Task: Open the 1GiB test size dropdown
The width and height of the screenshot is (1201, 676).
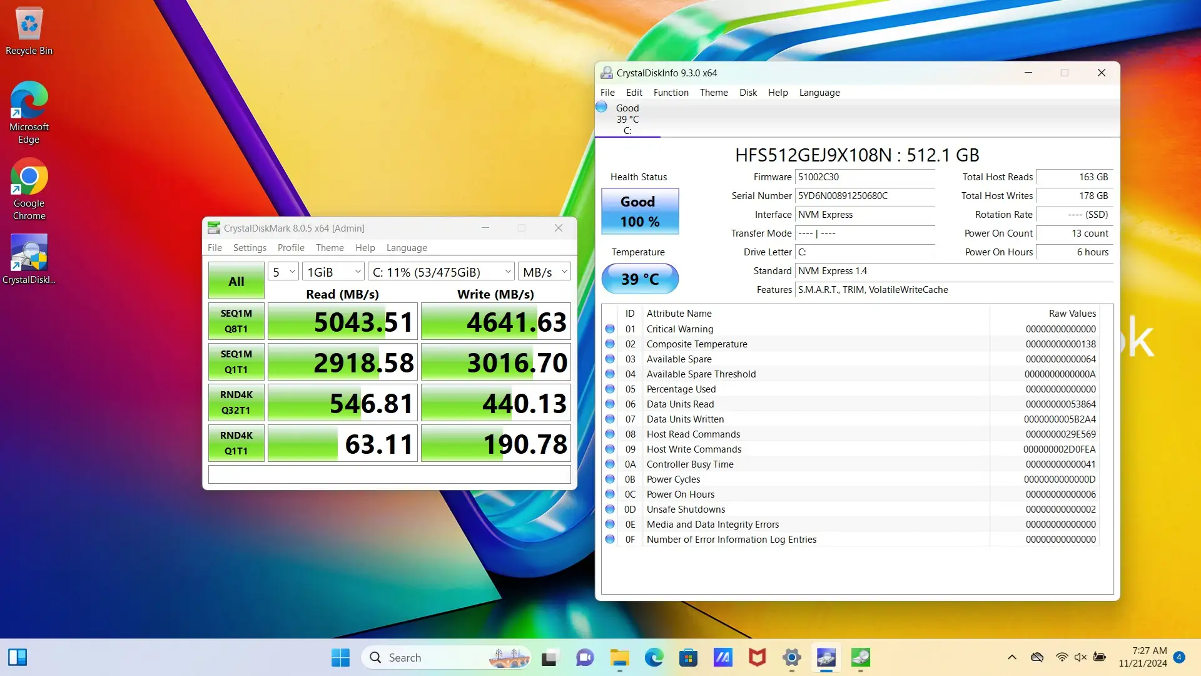Action: [333, 272]
